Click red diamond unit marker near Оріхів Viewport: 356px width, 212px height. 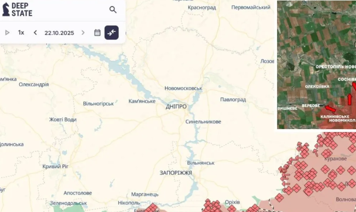point(232,208)
